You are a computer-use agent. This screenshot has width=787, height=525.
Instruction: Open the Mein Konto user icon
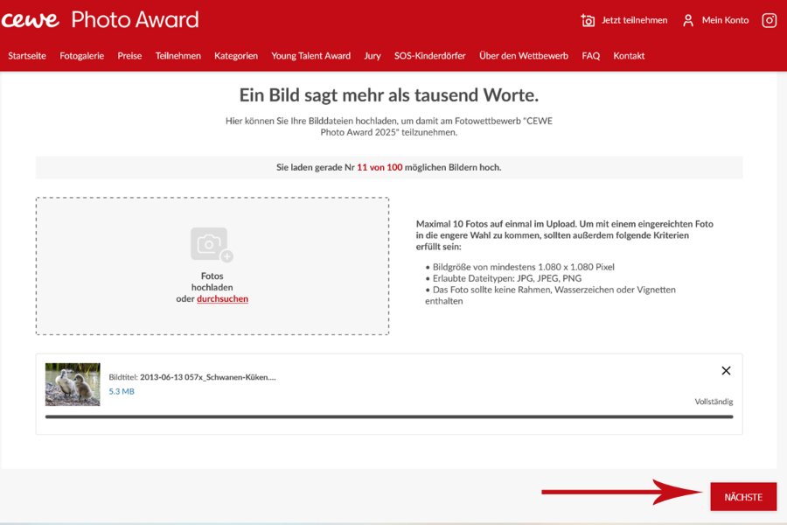point(688,20)
